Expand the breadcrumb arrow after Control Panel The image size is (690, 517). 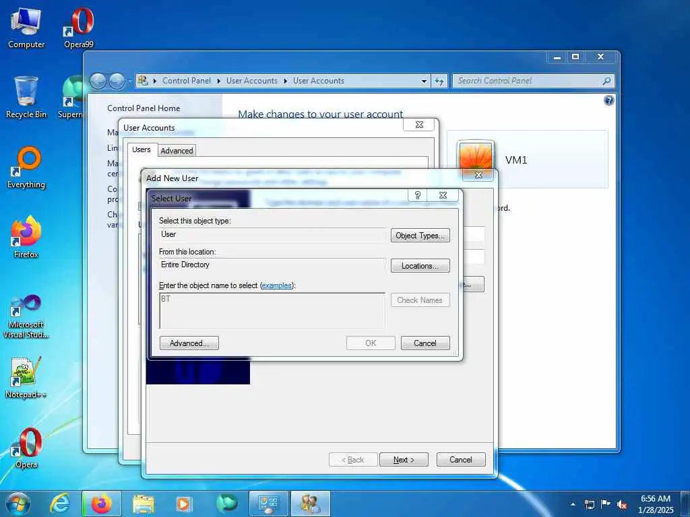coord(219,81)
